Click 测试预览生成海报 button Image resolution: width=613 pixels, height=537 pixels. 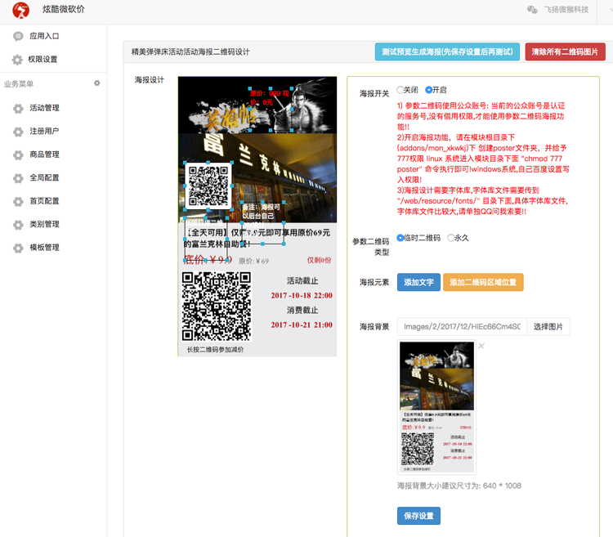tap(447, 52)
